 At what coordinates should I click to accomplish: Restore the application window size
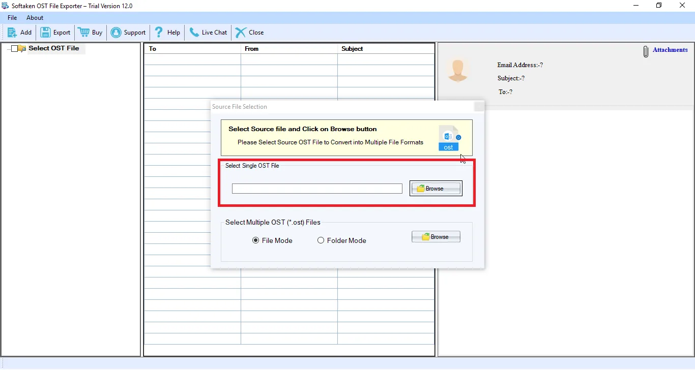(x=659, y=6)
